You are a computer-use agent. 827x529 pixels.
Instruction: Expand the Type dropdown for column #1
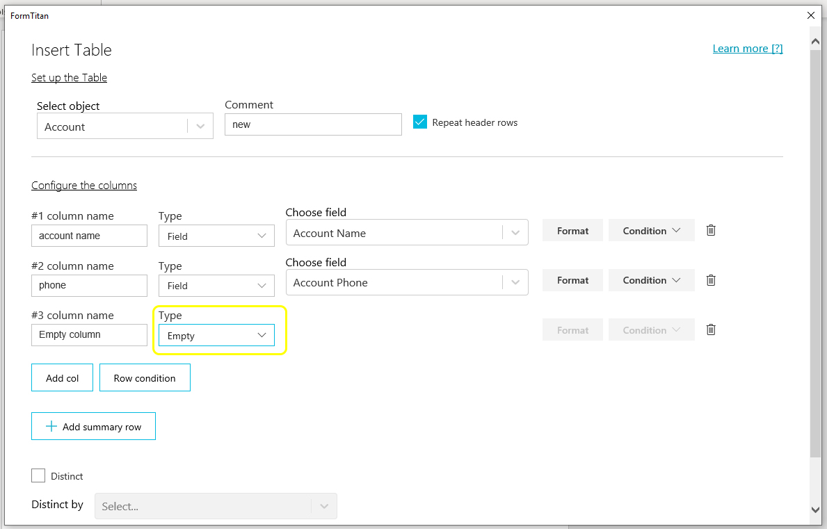(216, 236)
